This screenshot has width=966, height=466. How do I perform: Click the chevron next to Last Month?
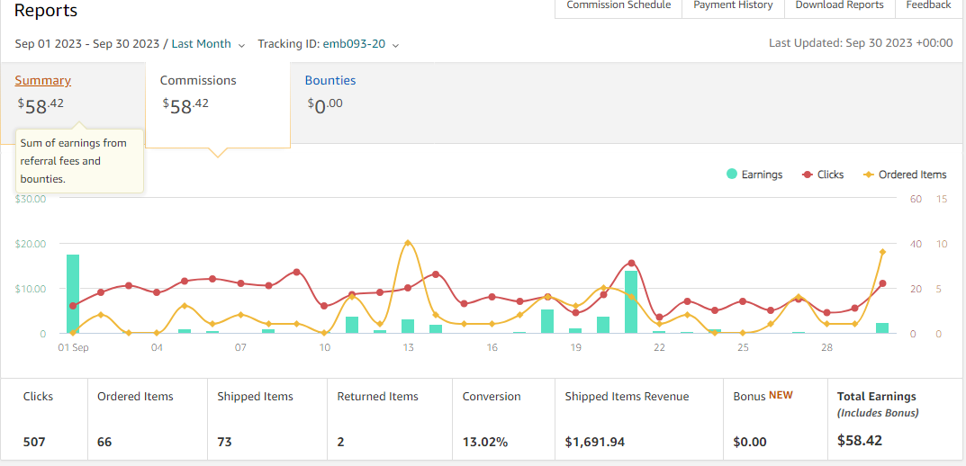pos(241,45)
